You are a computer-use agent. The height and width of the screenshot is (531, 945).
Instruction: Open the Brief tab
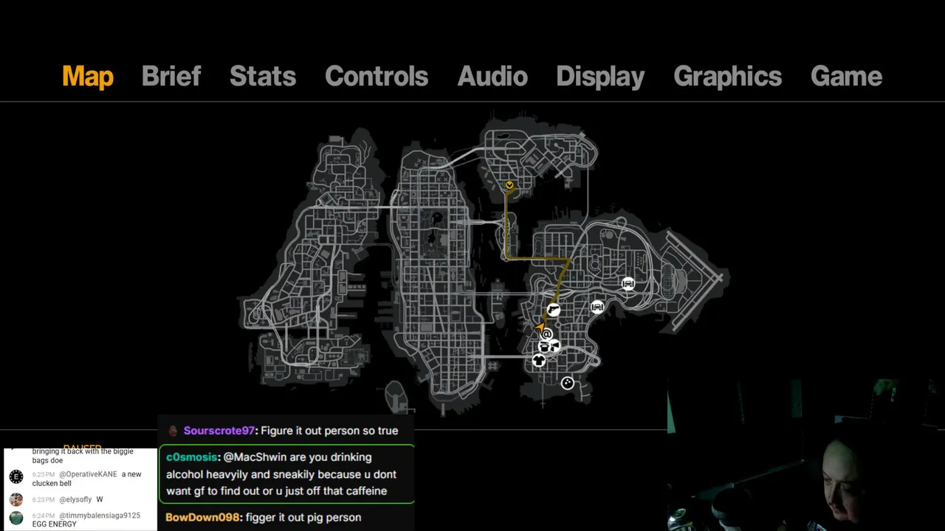click(x=171, y=76)
